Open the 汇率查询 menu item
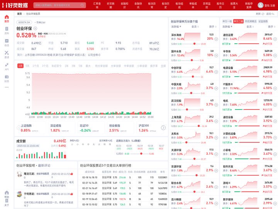This screenshot has height=209, width=278. 97,5
